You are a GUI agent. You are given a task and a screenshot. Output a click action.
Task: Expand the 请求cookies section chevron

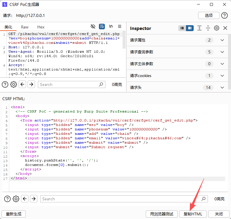point(222,76)
